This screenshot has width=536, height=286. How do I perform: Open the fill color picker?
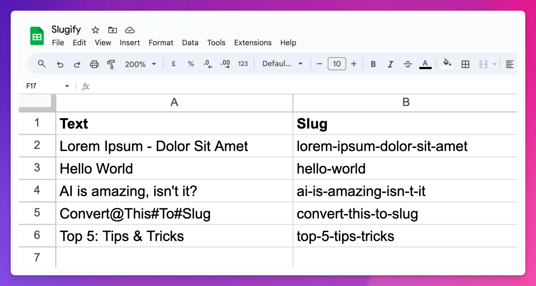click(x=447, y=64)
